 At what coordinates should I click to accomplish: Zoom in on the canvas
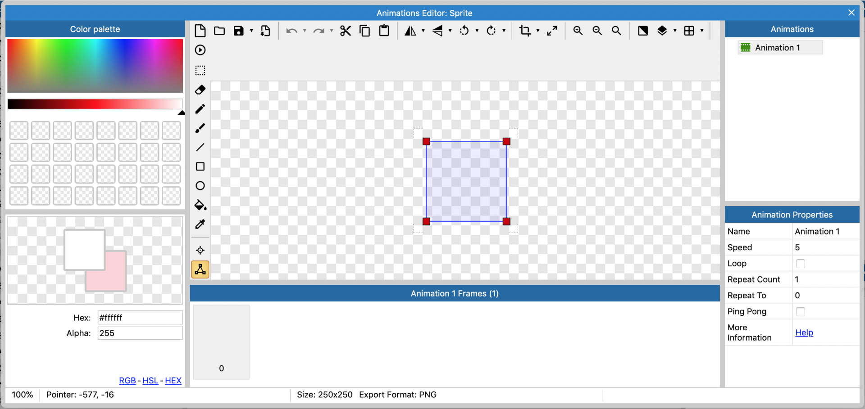578,31
